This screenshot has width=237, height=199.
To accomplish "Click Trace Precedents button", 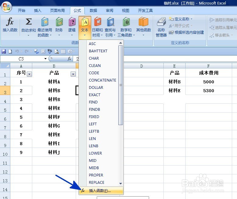I will pos(223,20).
